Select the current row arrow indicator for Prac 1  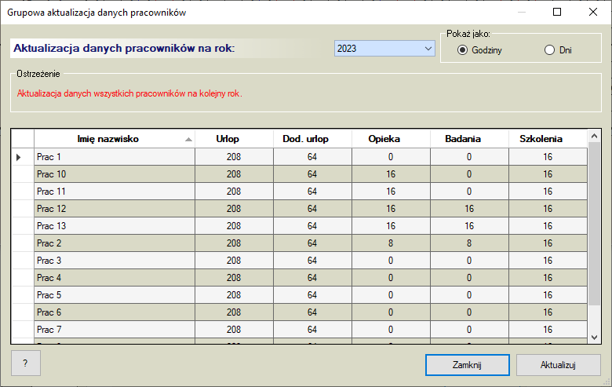[22, 157]
